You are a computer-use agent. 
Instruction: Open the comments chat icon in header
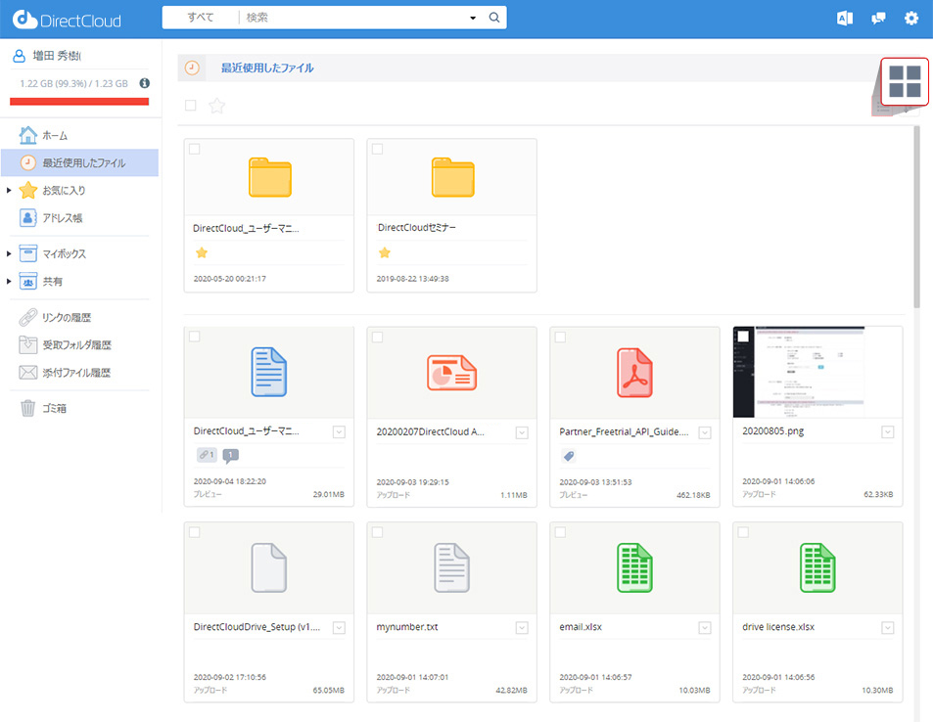click(878, 19)
